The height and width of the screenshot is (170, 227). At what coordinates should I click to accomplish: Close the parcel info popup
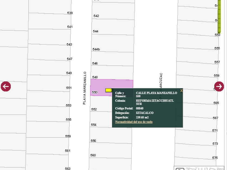click(x=181, y=91)
